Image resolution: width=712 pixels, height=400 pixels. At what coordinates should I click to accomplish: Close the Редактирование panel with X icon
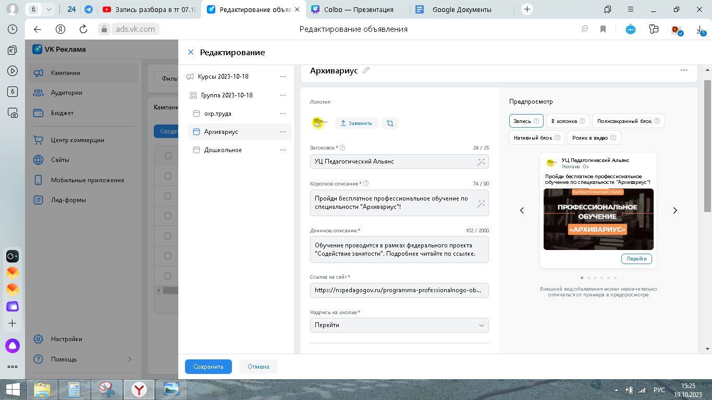[190, 52]
